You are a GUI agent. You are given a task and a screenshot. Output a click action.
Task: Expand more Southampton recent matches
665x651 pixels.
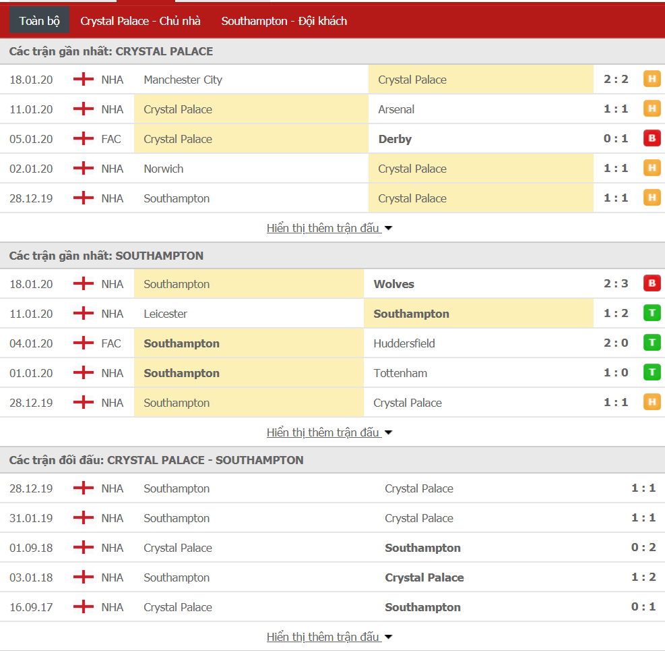point(329,432)
